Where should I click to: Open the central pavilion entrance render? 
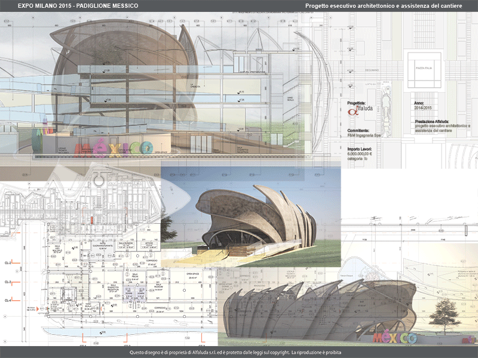250,214
